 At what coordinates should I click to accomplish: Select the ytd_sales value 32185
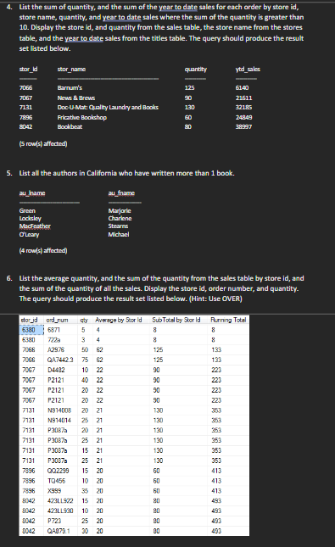pyautogui.click(x=244, y=108)
